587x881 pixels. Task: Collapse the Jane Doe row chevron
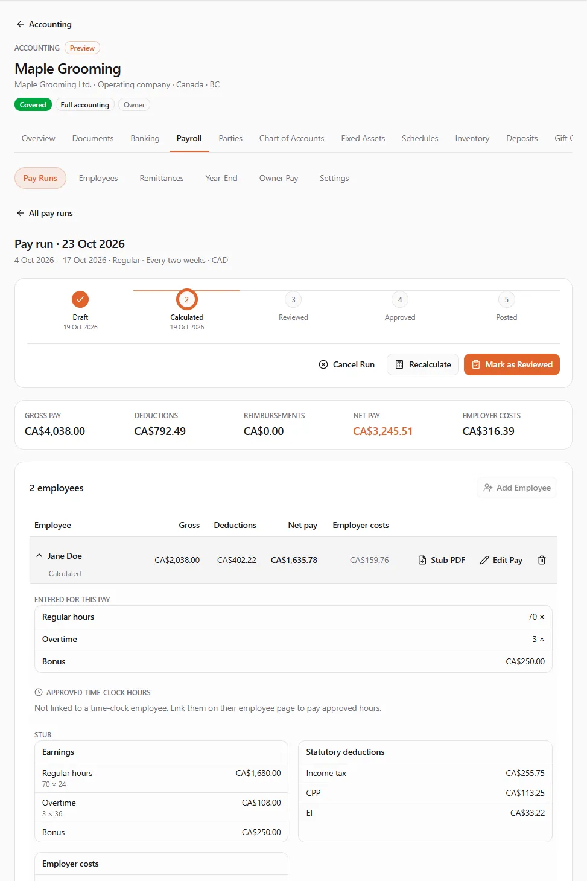coord(39,555)
